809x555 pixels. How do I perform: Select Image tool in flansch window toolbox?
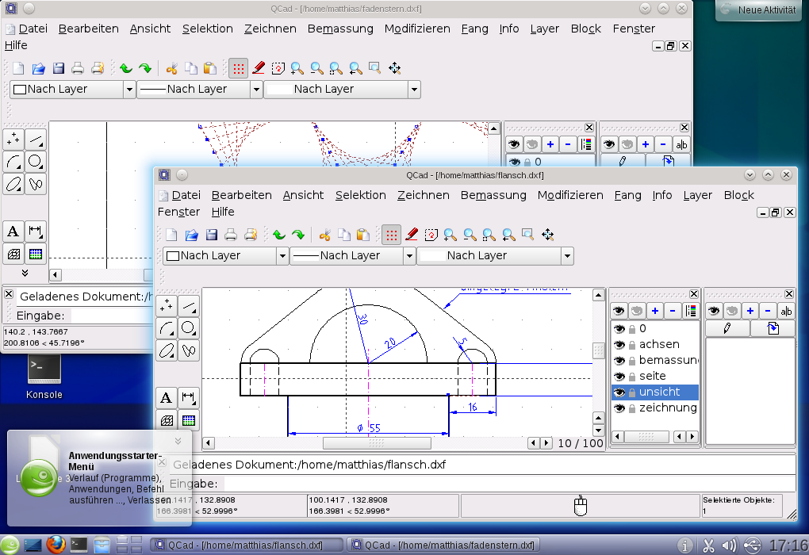click(x=189, y=420)
